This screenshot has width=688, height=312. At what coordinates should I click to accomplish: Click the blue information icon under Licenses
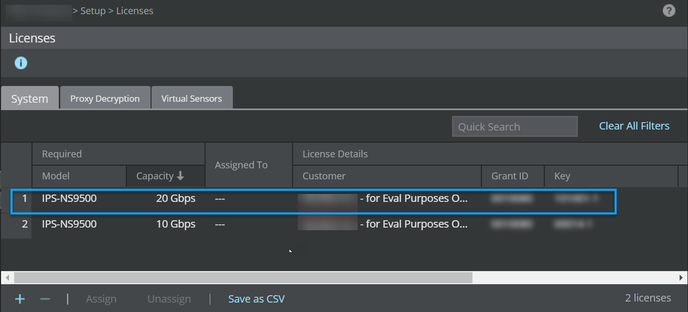[21, 63]
